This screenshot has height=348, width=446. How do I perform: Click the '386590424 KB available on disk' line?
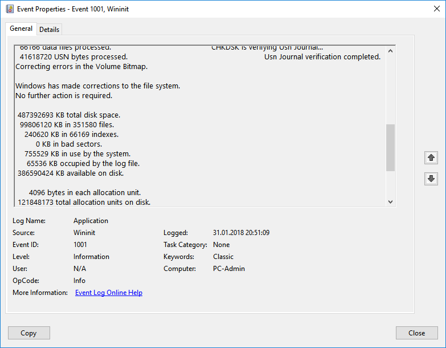71,173
